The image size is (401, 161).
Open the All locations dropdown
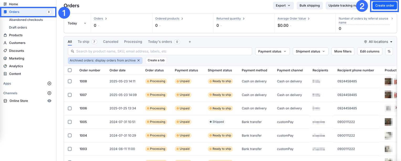pyautogui.click(x=378, y=42)
